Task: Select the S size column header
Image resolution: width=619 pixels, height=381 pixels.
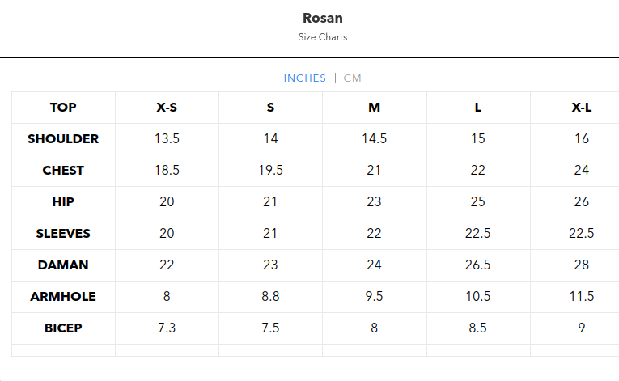Action: [x=270, y=108]
